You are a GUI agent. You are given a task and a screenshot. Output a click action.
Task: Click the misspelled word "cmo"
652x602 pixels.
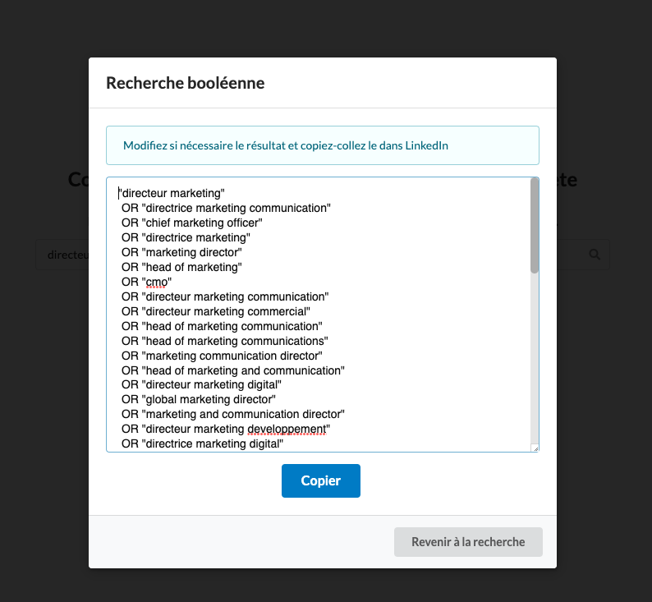tap(157, 283)
